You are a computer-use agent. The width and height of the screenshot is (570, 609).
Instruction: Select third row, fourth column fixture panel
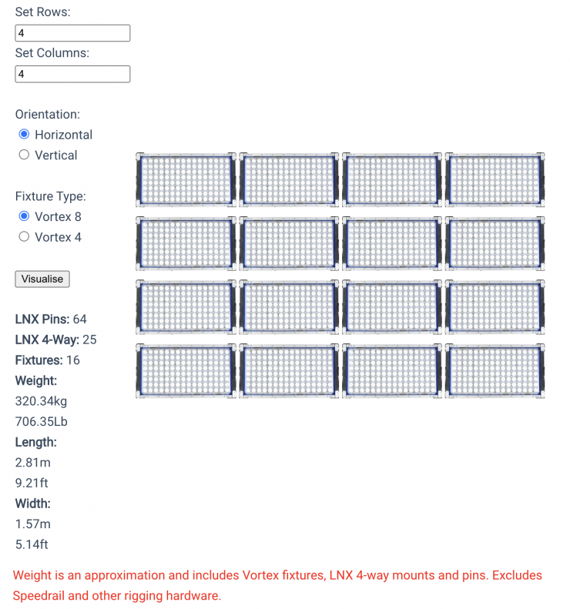[x=495, y=307]
